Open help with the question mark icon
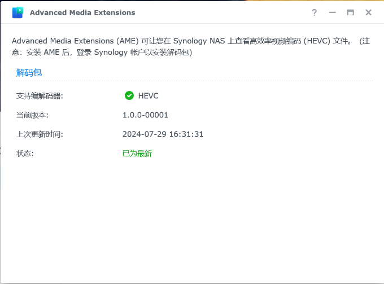This screenshot has width=384, height=284. 315,12
